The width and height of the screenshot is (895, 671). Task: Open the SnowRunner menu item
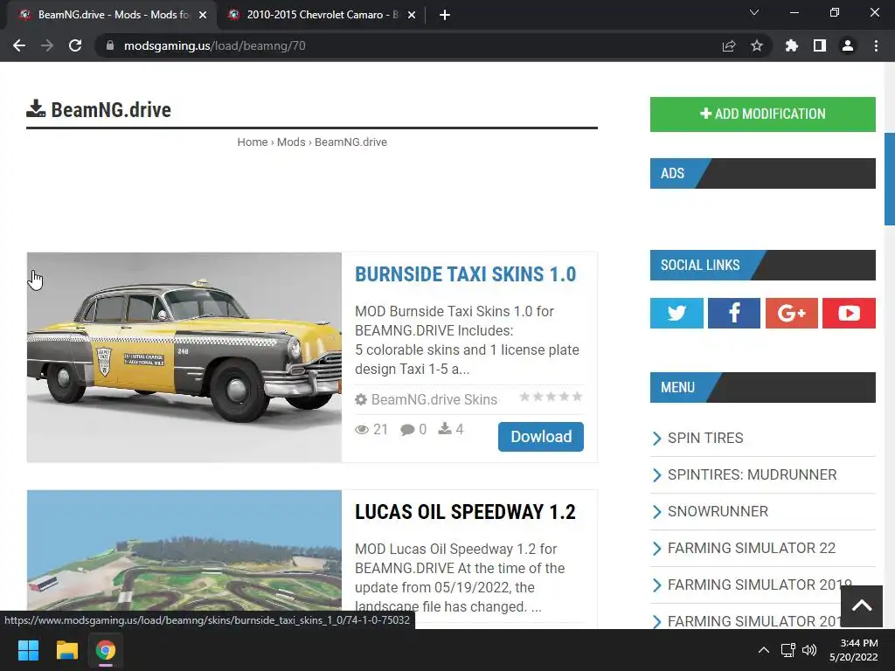point(718,511)
